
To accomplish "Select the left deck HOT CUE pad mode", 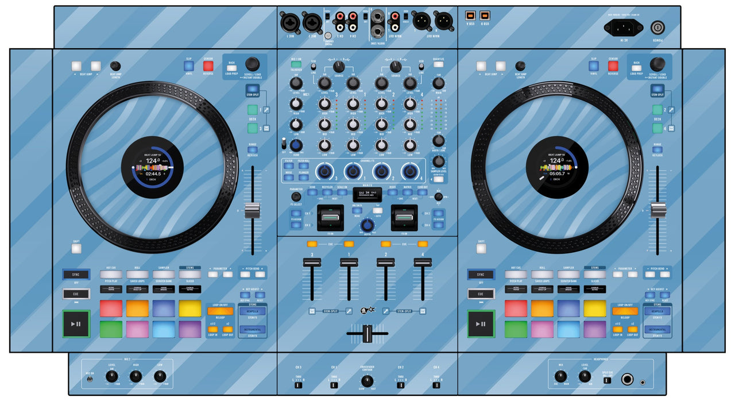I will point(111,275).
